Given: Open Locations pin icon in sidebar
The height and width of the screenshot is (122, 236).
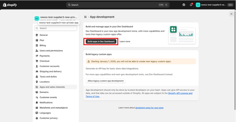Looking at the screenshot, I should tap(37, 82).
